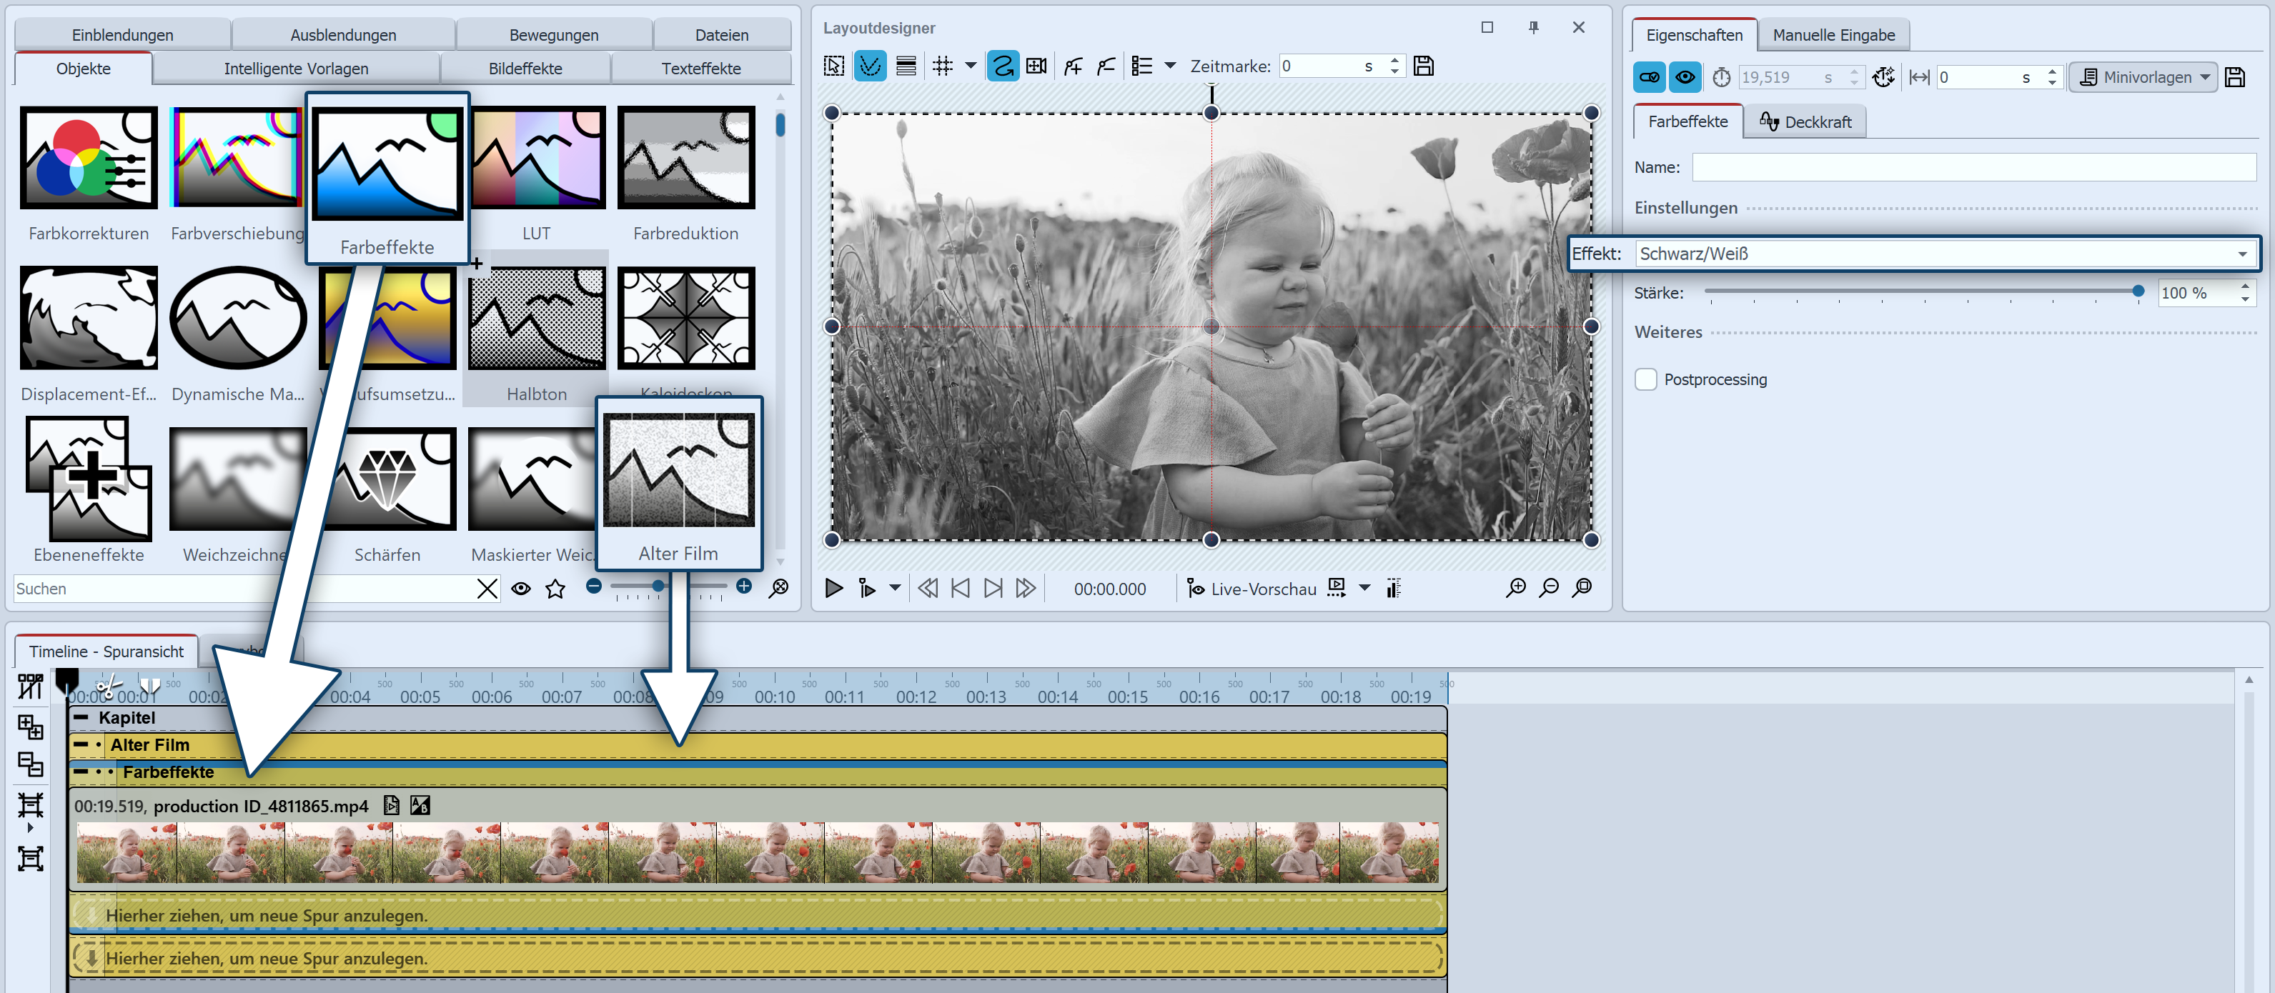Clear the Suchen field with X icon
Screen dimensions: 2275x993
[487, 589]
